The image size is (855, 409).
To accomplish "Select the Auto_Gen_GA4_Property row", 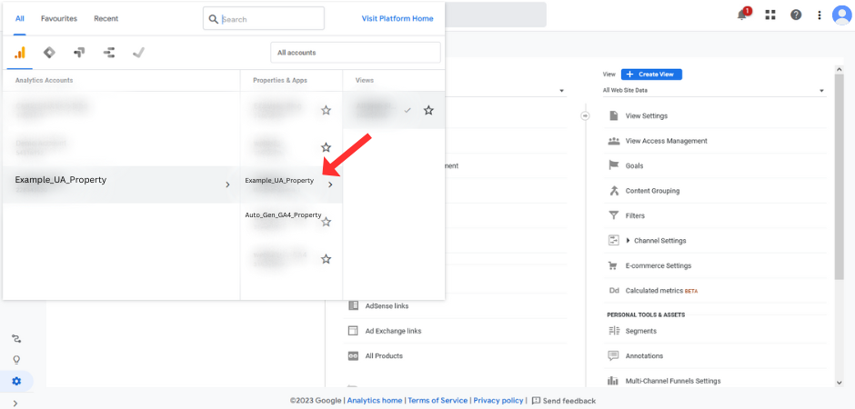I will tap(291, 222).
